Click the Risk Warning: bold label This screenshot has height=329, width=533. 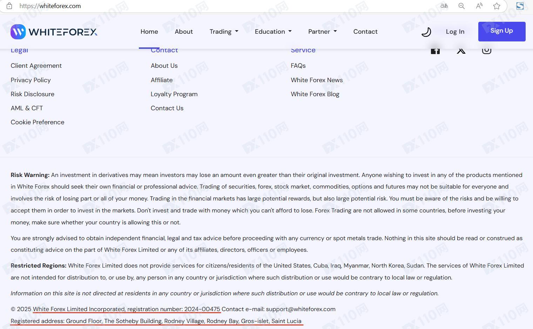point(30,175)
